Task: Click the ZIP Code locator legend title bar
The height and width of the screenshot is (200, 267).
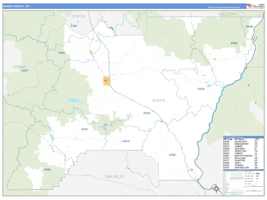Action: 243,137
